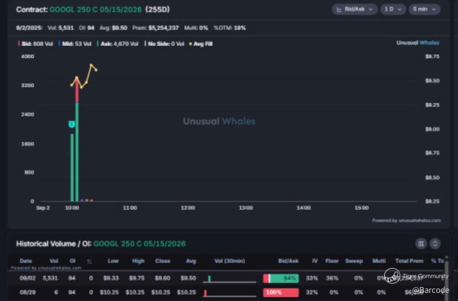Click the expand/collapse arrows icon
458x301 pixels.
435,244
